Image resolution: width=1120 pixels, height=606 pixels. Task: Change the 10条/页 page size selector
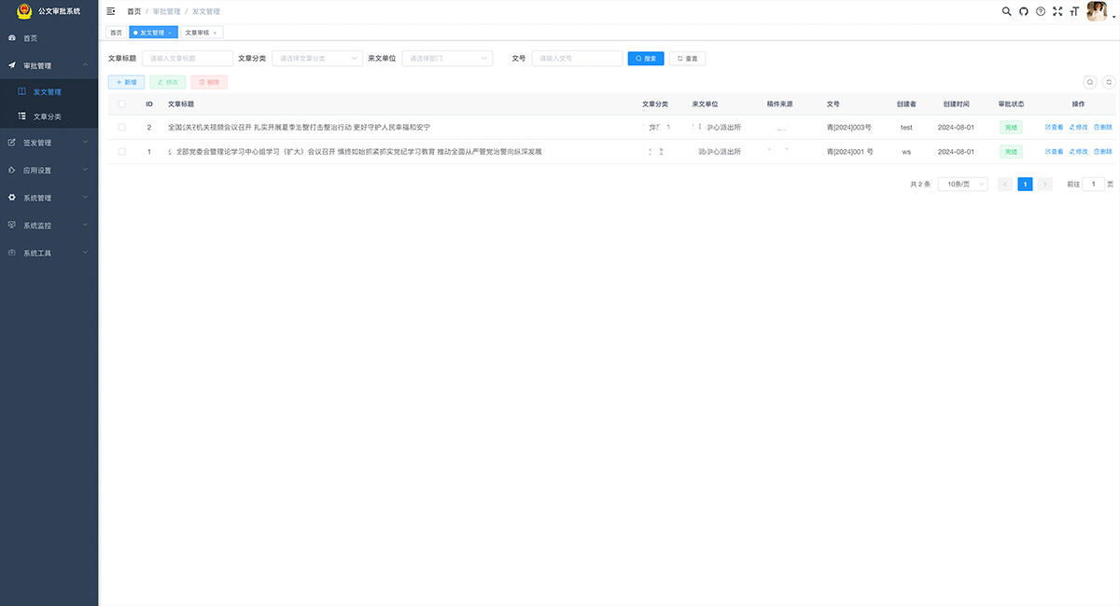[962, 185]
